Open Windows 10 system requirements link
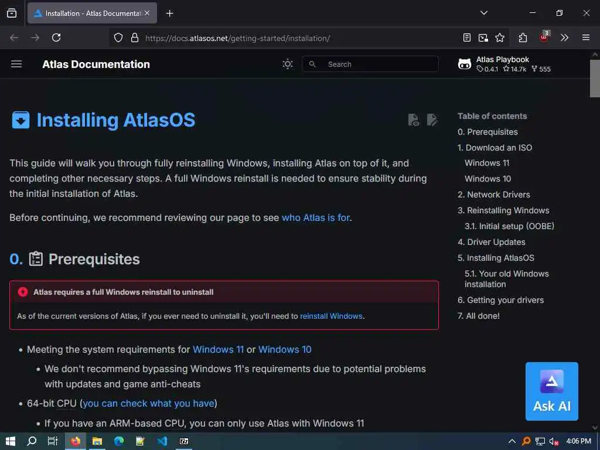 pyautogui.click(x=285, y=349)
